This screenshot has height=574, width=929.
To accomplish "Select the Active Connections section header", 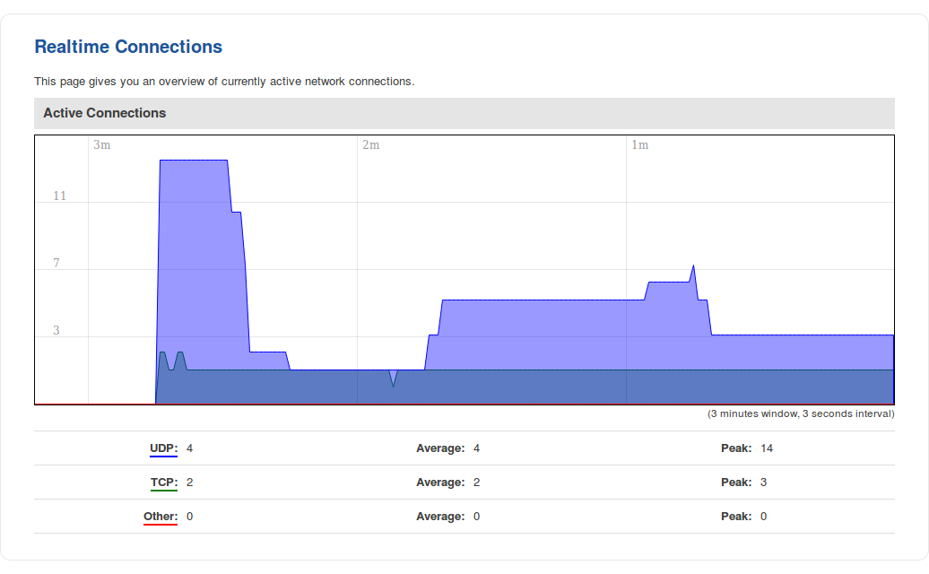I will click(x=105, y=113).
